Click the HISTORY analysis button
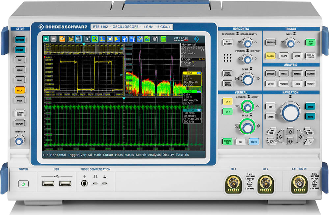 pos(311,84)
